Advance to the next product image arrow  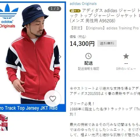[x=60, y=57]
